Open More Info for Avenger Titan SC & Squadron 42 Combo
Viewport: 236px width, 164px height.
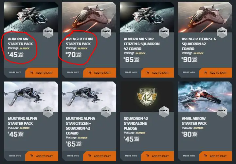pyautogui.click(x=189, y=72)
